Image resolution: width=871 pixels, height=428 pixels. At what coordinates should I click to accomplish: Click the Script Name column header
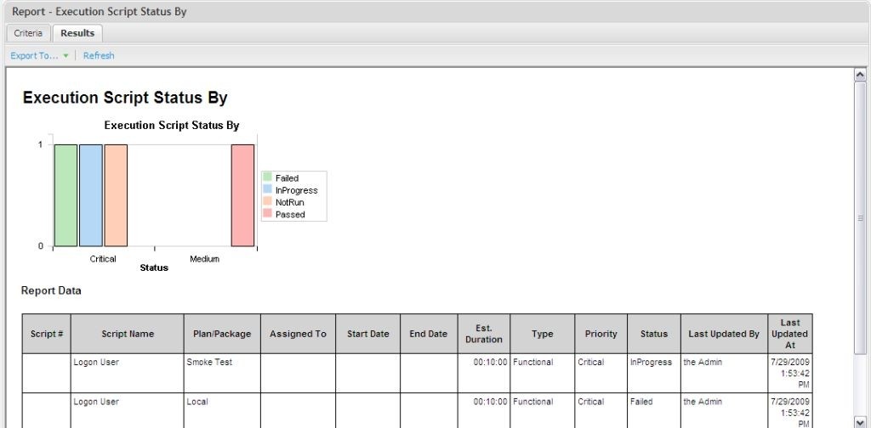pyautogui.click(x=128, y=334)
